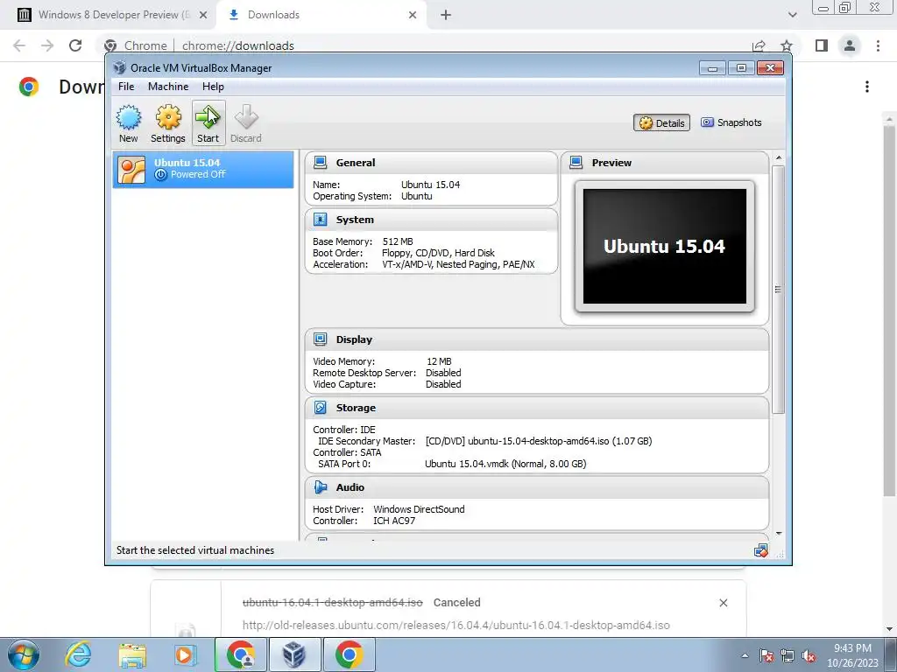Click the VirtualBox details scroll down arrow
The height and width of the screenshot is (672, 897).
click(778, 533)
